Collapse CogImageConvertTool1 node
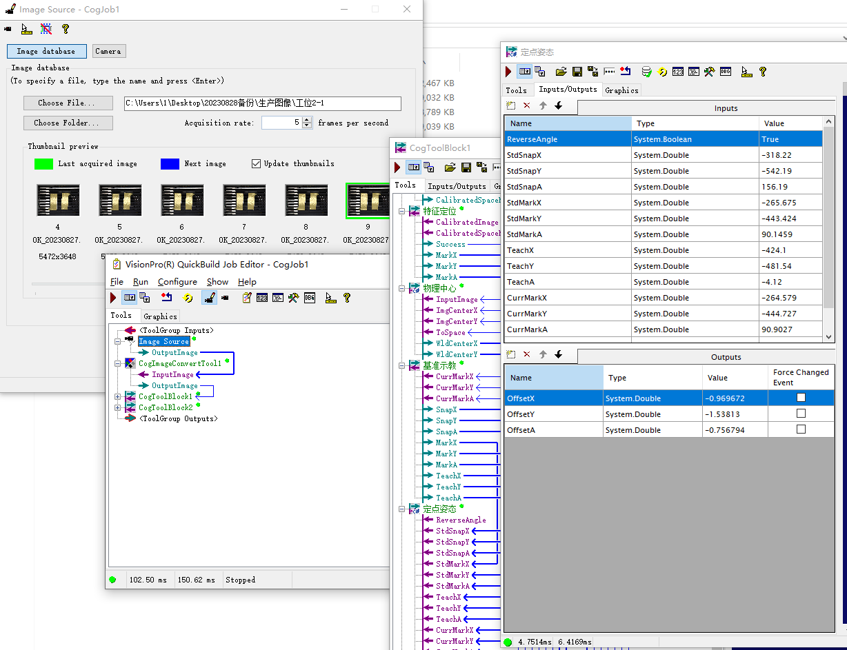Viewport: 847px width, 650px height. coord(118,363)
